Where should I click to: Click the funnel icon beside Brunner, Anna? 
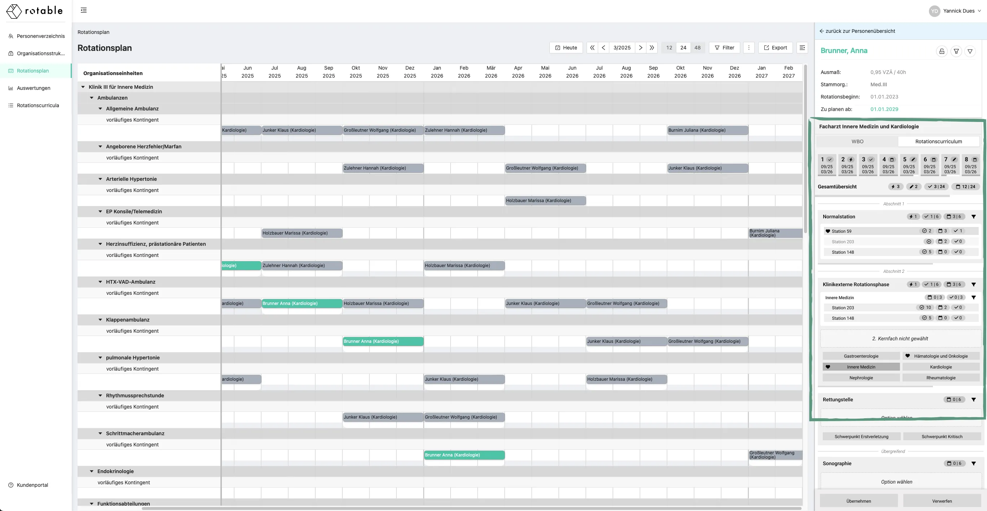click(x=956, y=51)
